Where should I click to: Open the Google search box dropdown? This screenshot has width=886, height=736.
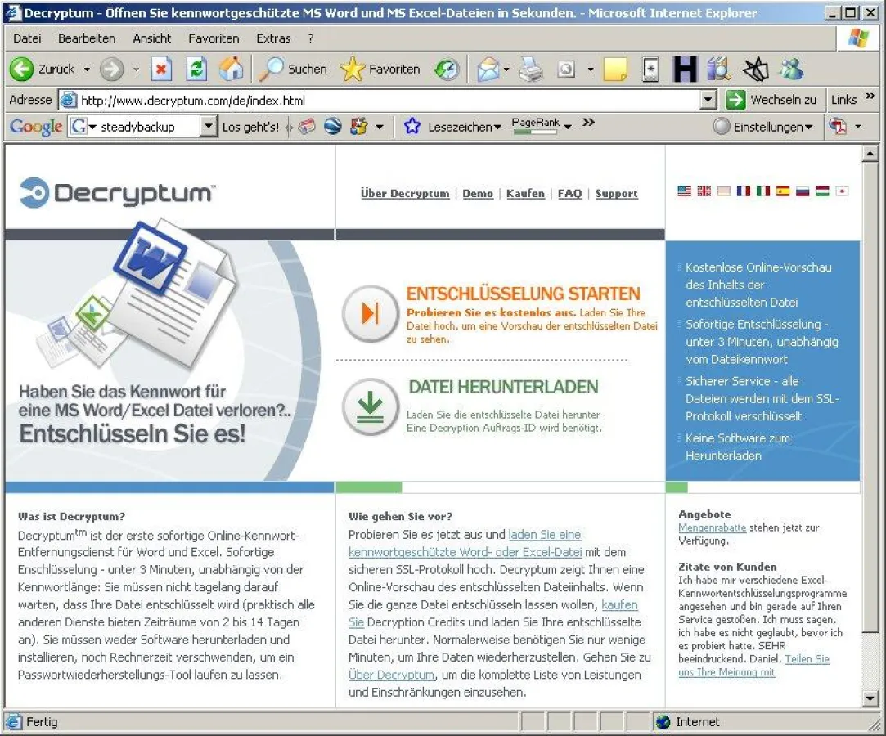tap(208, 127)
